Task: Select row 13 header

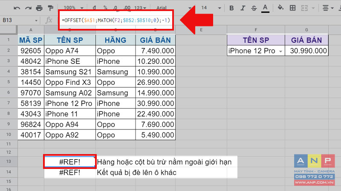Action: pos(9,161)
